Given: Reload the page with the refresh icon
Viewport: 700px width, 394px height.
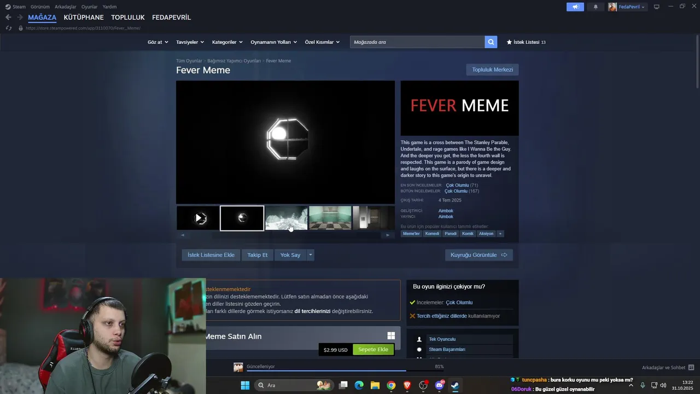Looking at the screenshot, I should point(8,28).
